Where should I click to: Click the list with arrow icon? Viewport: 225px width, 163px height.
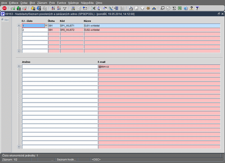coord(116,8)
